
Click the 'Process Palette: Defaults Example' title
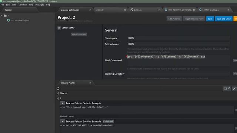tap(83, 103)
